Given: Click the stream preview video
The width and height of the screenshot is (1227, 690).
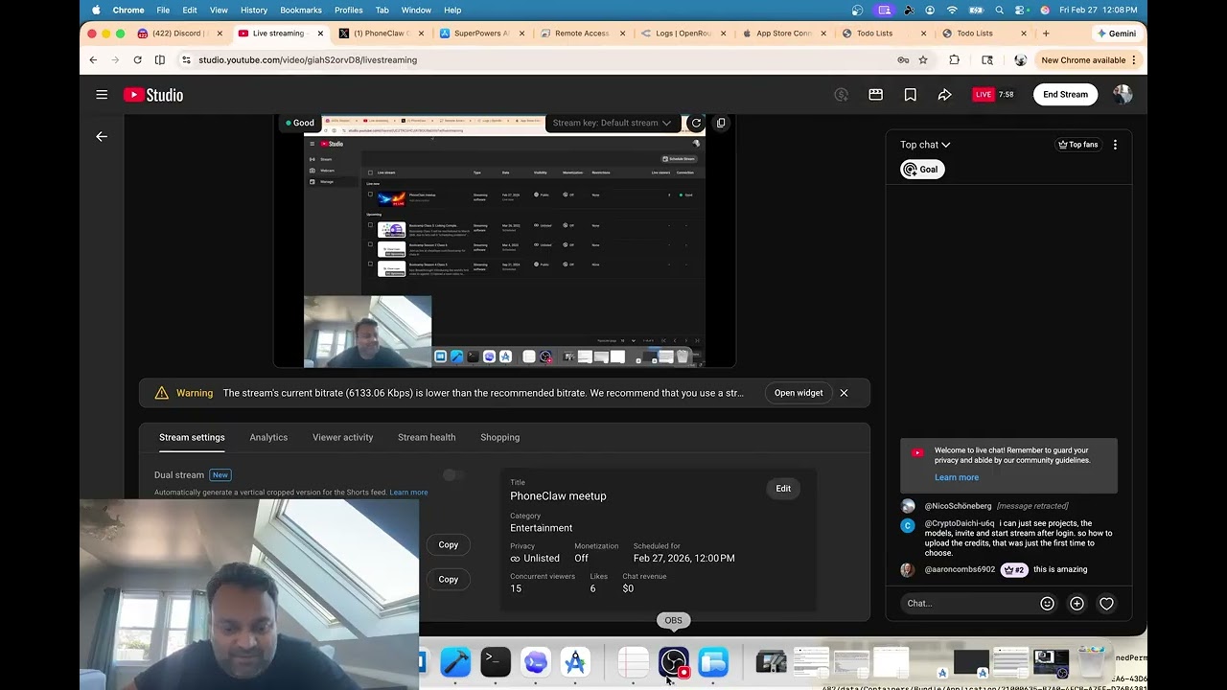Looking at the screenshot, I should tap(504, 241).
